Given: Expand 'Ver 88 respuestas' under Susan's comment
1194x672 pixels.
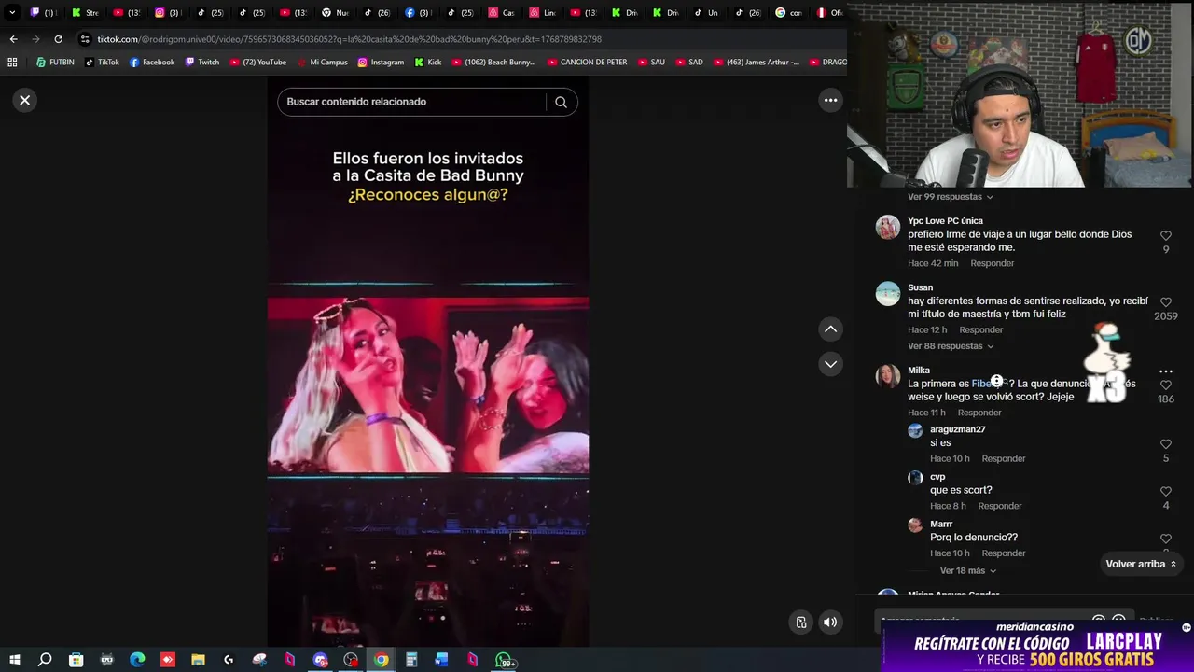Looking at the screenshot, I should [950, 346].
